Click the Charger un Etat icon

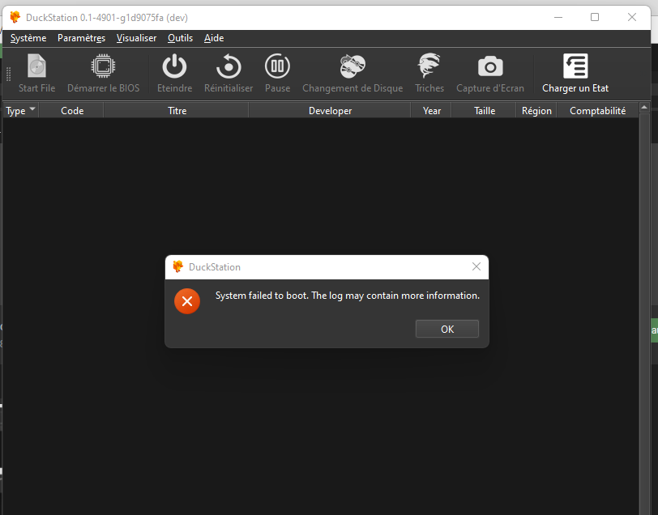tap(575, 66)
